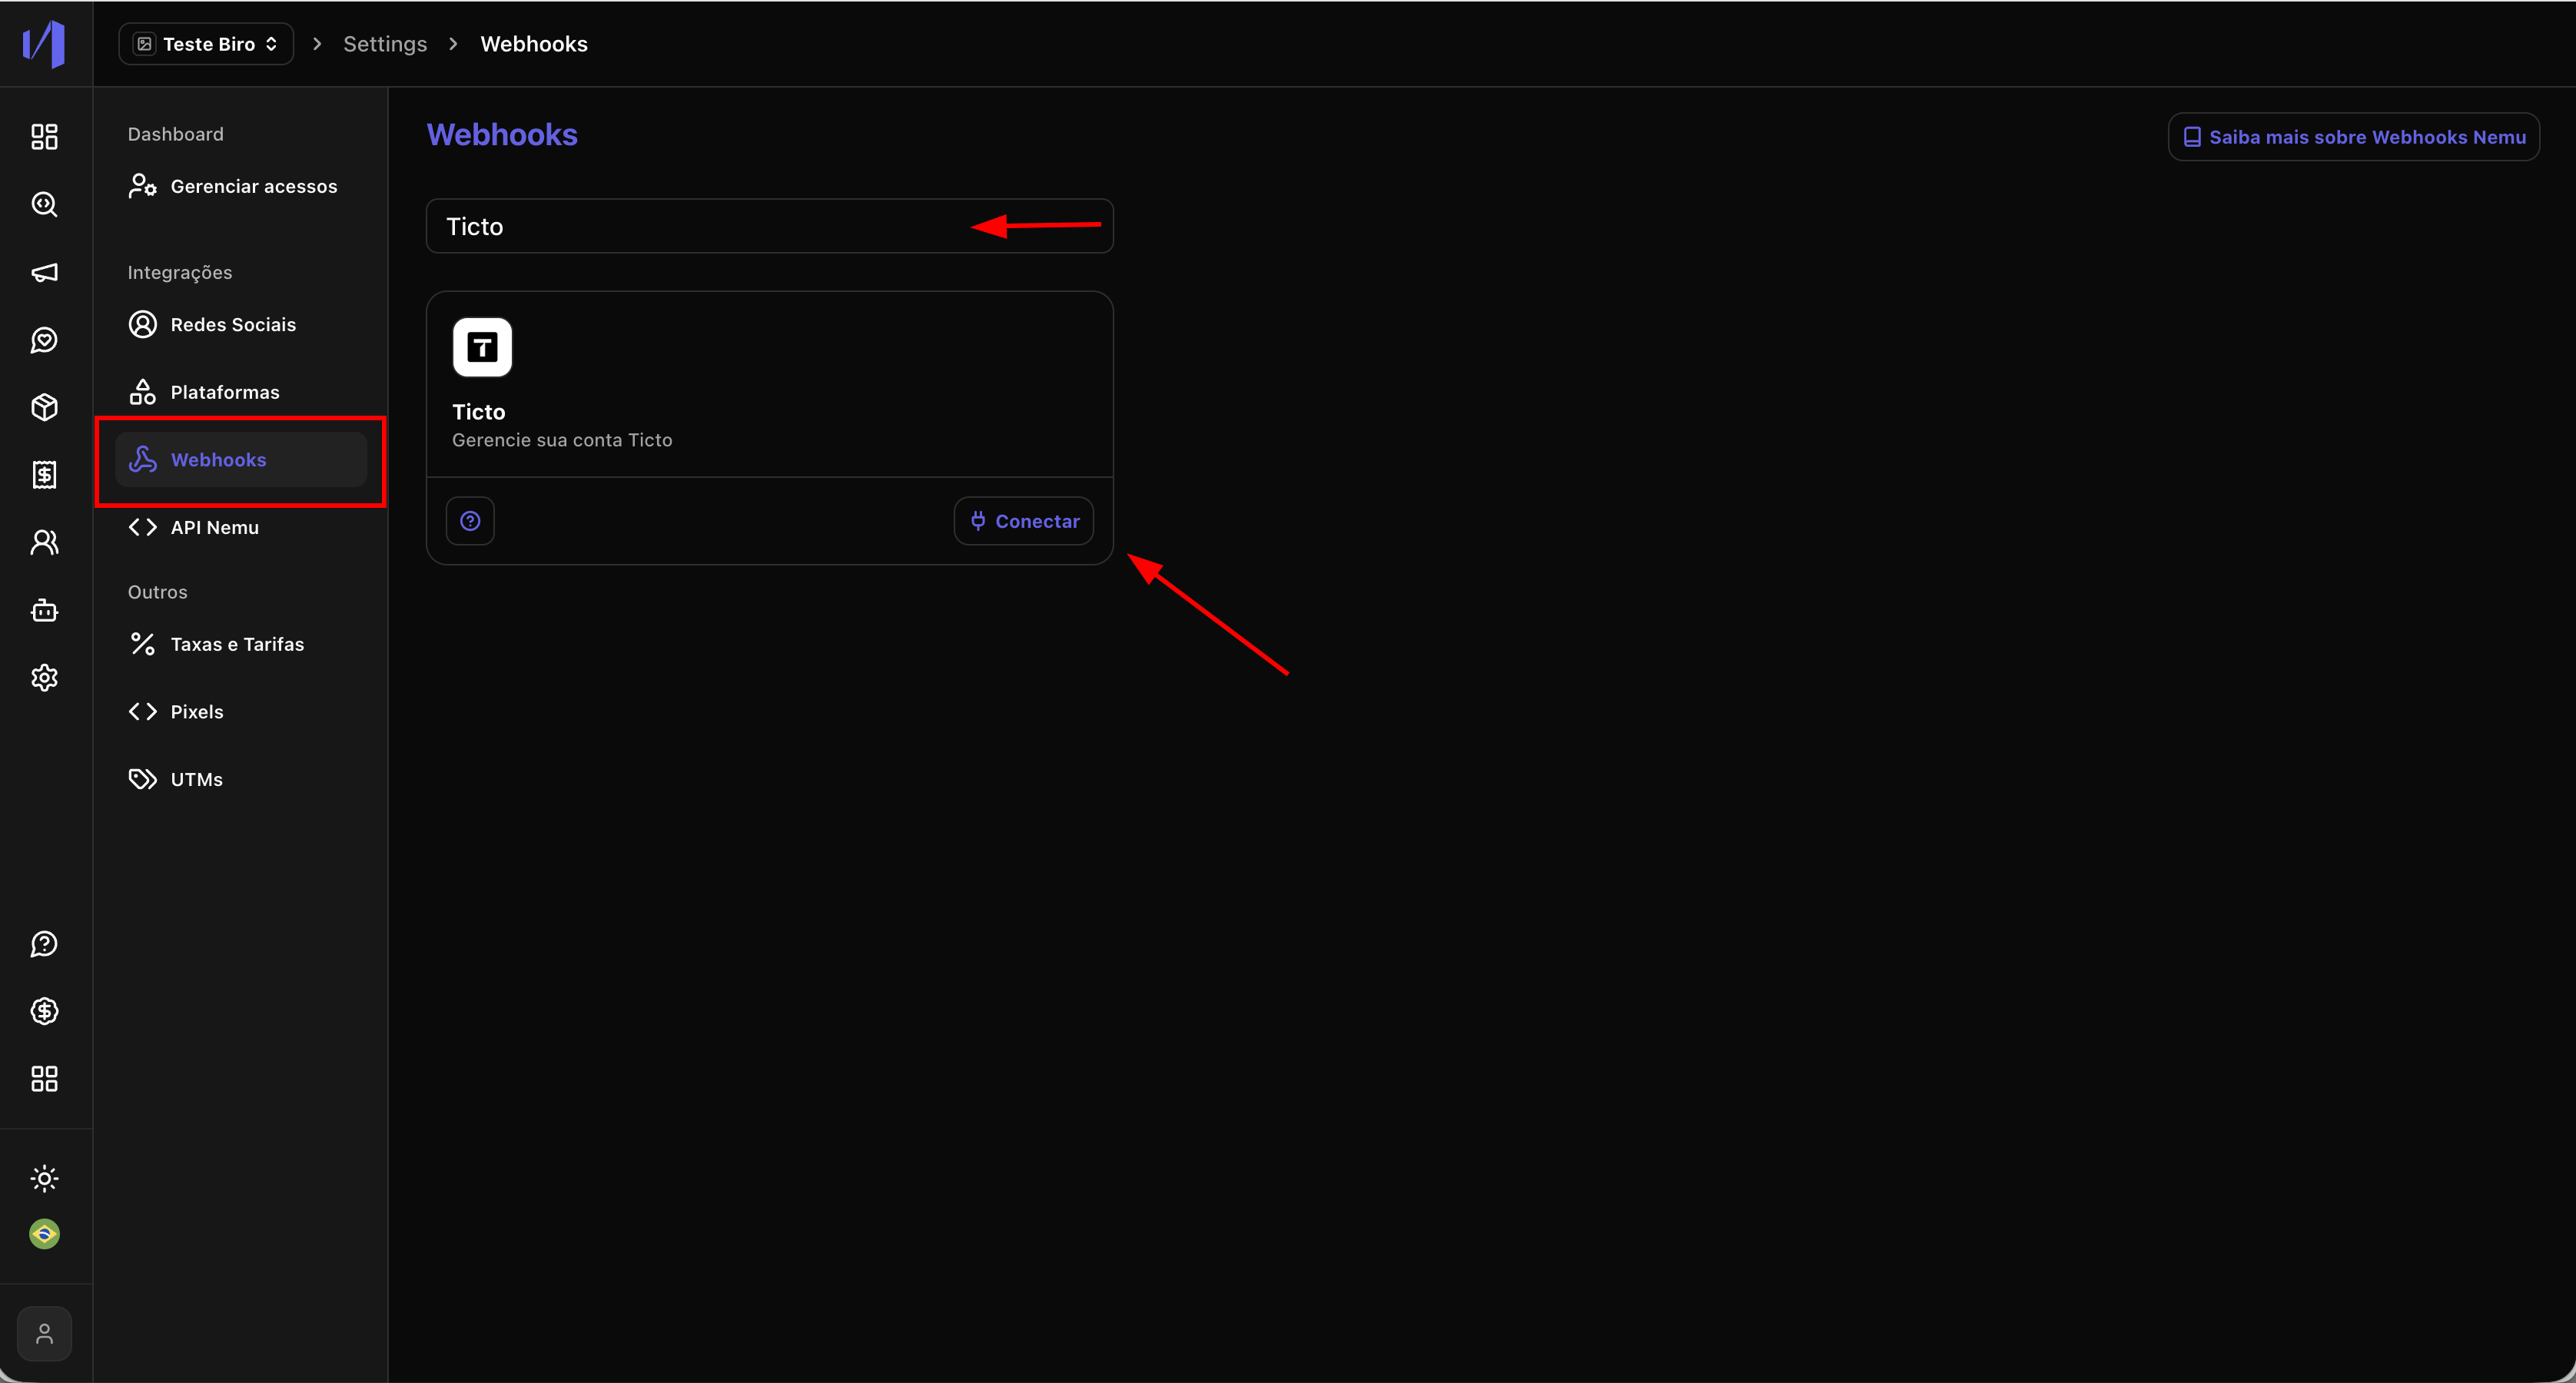Open Taxas e Tarifas menu item
The image size is (2576, 1383).
237,644
